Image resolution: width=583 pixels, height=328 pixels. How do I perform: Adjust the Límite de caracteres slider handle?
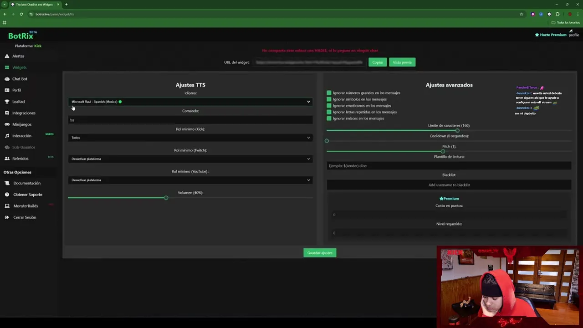pos(457,131)
